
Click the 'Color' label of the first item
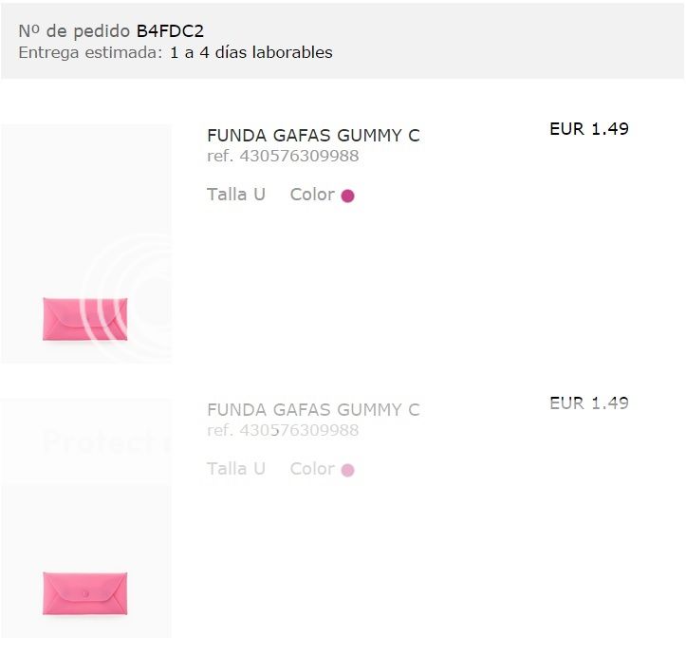(312, 195)
